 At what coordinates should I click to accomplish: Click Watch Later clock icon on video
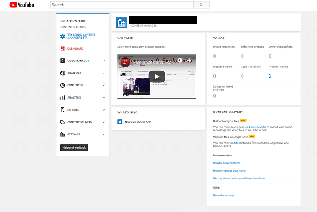[179, 60]
